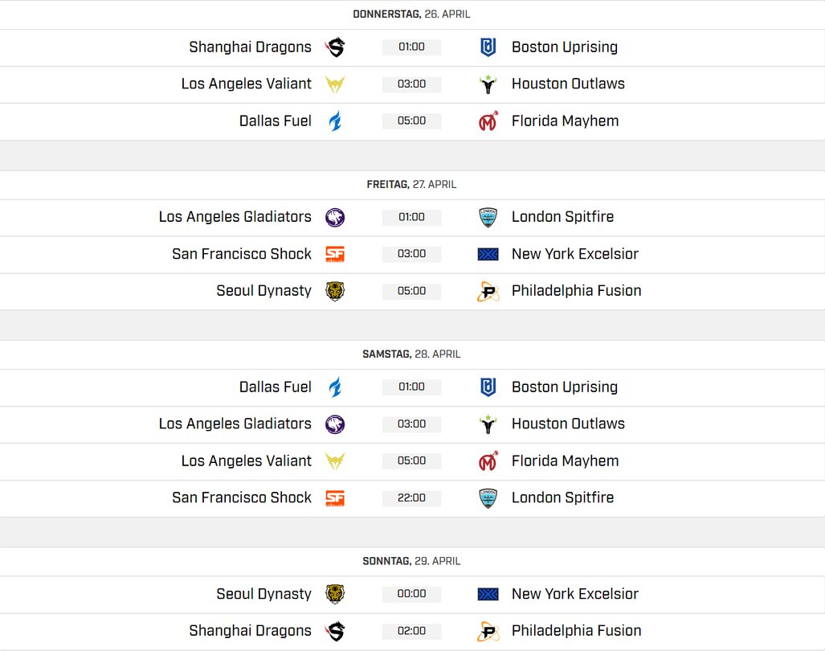Viewport: 825px width, 651px height.
Task: Open the Dallas Fuel name in the Donnerstag match
Action: (x=275, y=121)
